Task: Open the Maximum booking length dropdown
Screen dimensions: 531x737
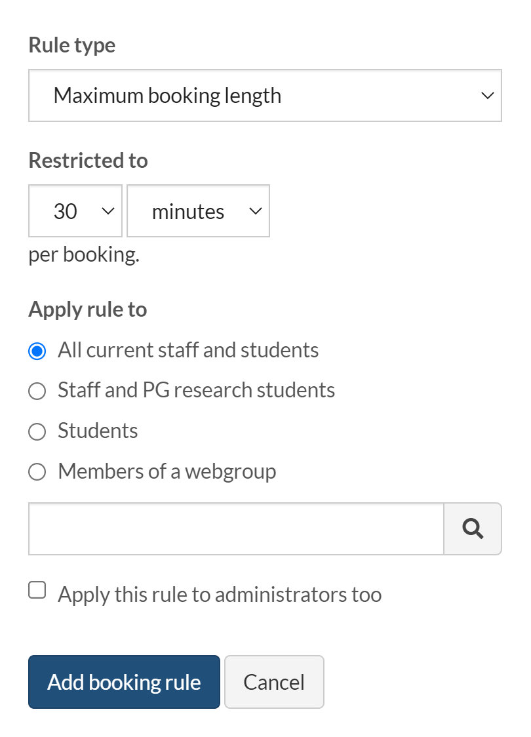Action: (265, 96)
